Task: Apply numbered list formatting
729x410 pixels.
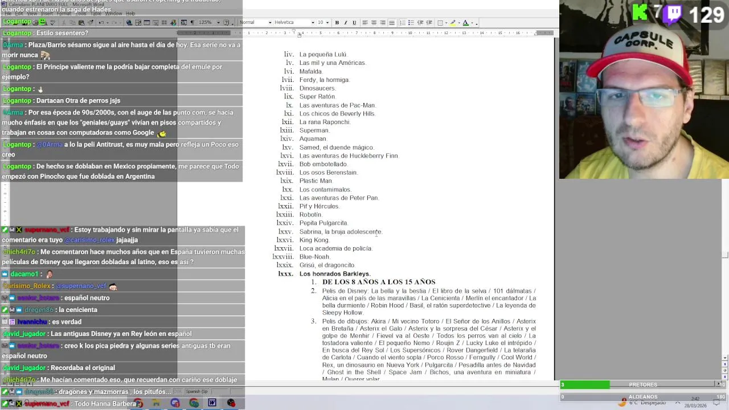Action: tap(402, 23)
